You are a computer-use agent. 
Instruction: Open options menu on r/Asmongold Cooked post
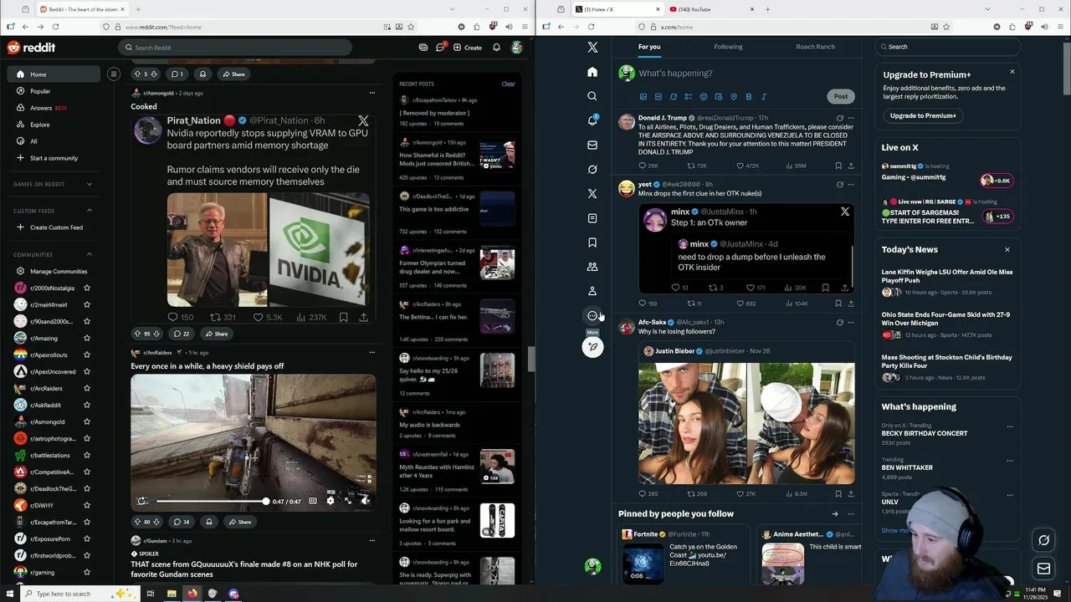372,93
